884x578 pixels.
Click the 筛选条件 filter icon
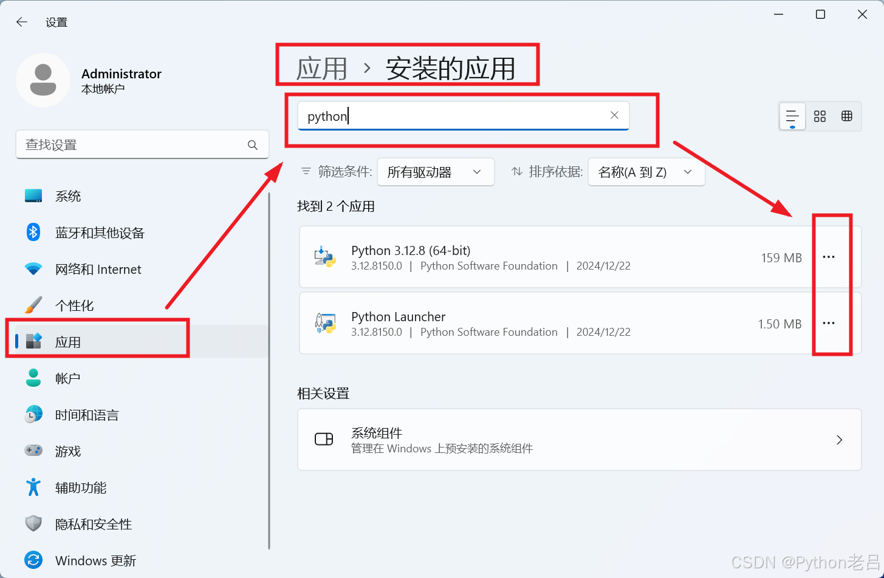point(306,171)
